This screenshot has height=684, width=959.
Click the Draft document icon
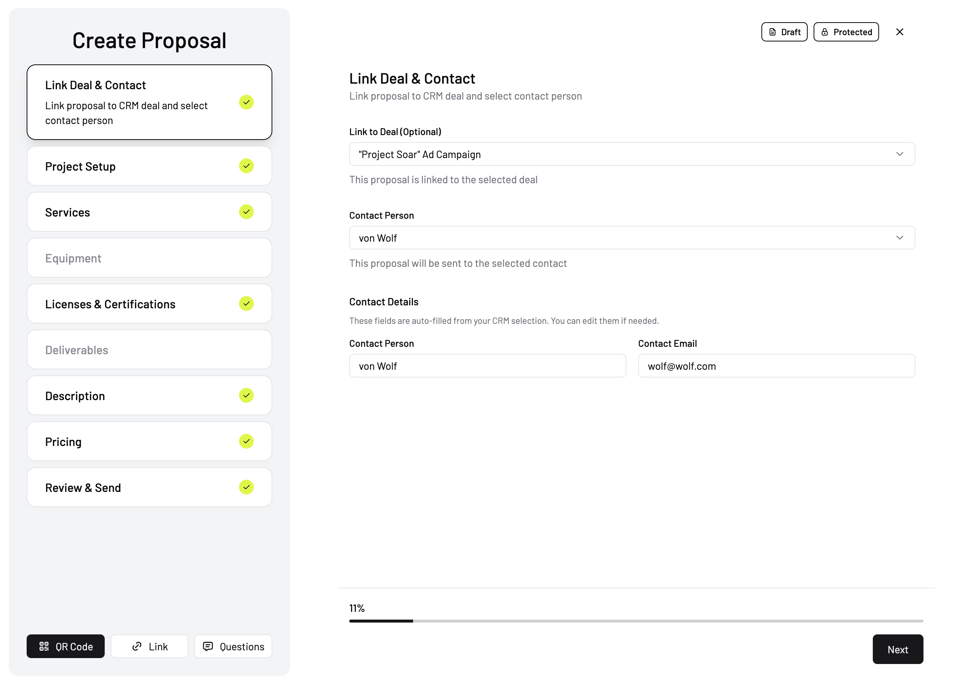tap(773, 32)
